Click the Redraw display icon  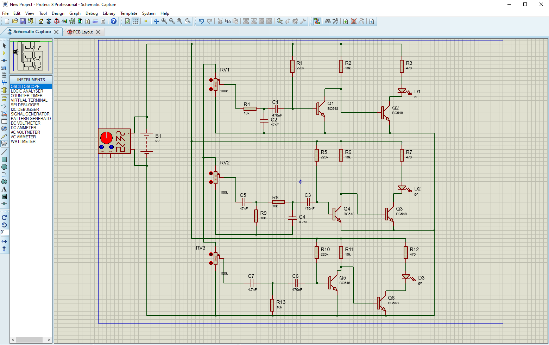point(127,21)
